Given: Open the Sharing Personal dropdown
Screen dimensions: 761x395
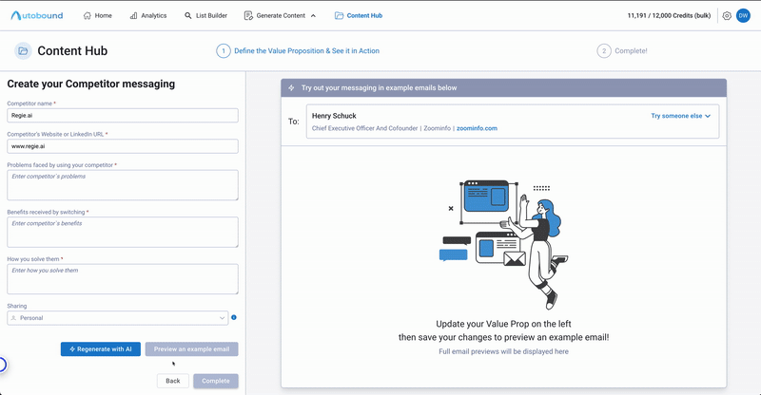Looking at the screenshot, I should [x=117, y=318].
